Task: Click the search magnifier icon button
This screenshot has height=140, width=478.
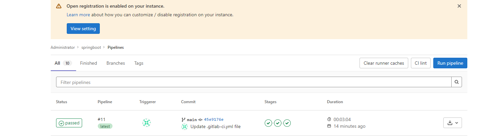Action: [x=457, y=82]
